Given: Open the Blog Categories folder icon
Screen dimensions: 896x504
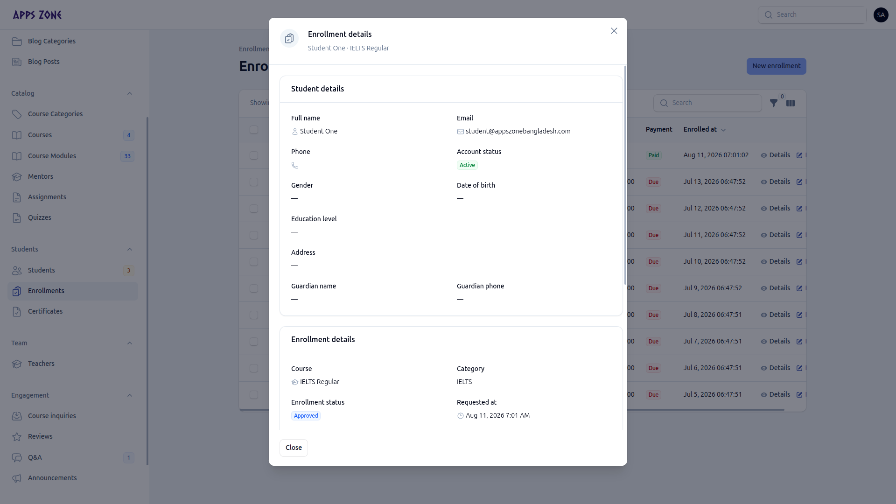Looking at the screenshot, I should coord(17,41).
